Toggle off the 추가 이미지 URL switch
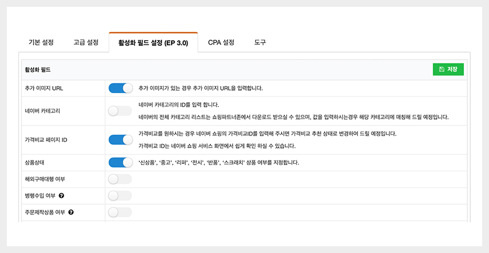The height and width of the screenshot is (253, 489). (x=120, y=88)
